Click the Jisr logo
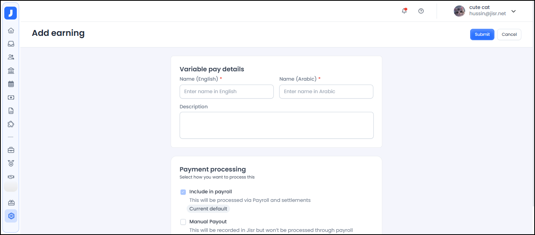The height and width of the screenshot is (235, 535). tap(11, 12)
